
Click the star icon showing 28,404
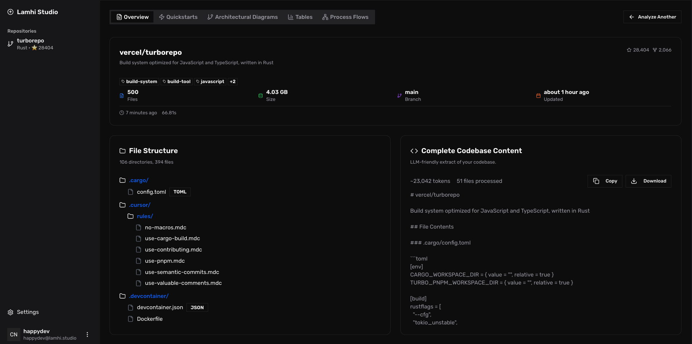click(629, 50)
